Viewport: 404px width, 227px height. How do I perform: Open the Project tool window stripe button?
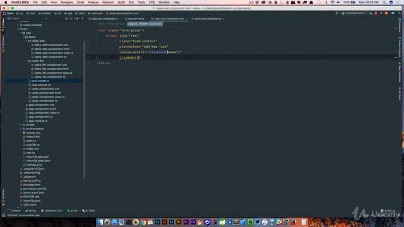point(3,25)
